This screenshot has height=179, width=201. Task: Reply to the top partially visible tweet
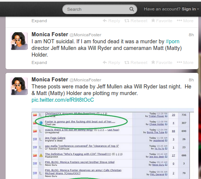coord(111,21)
